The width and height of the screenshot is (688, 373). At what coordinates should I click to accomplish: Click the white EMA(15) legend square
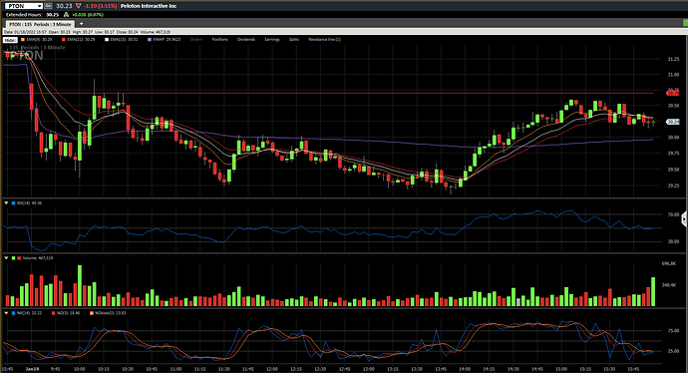tap(106, 40)
